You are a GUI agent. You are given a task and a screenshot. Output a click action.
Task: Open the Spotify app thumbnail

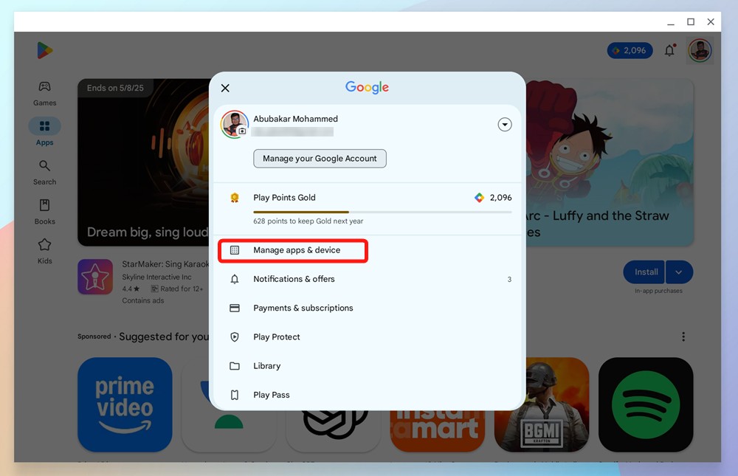(645, 404)
